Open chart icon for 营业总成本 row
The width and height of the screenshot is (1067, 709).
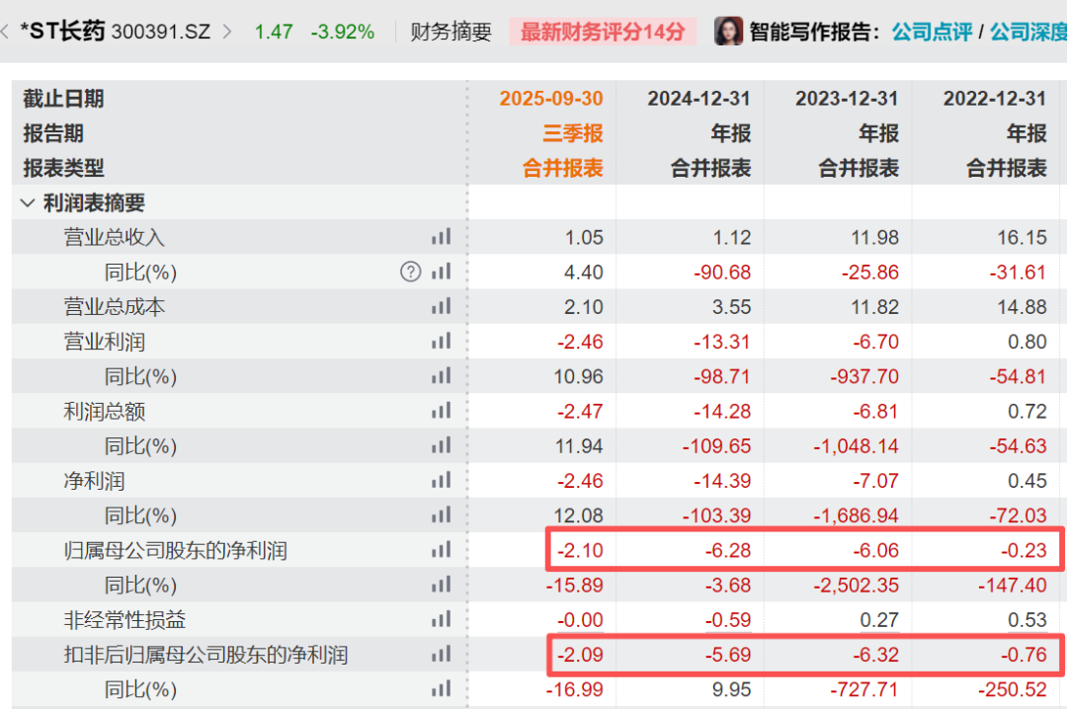coord(441,306)
